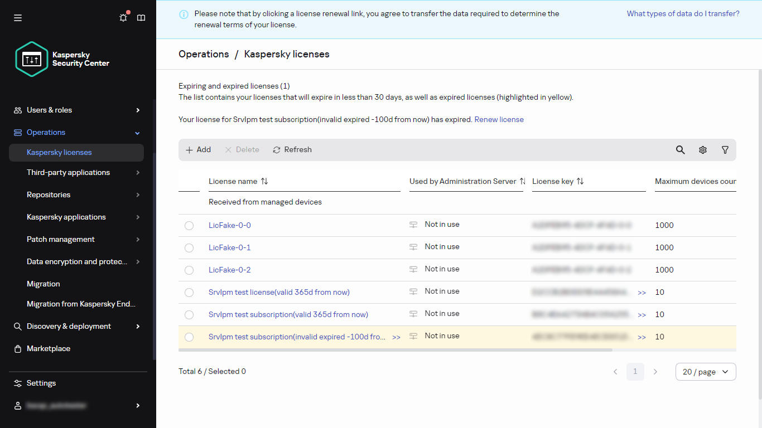Click the info icon in the banner
762x428 pixels.
184,14
